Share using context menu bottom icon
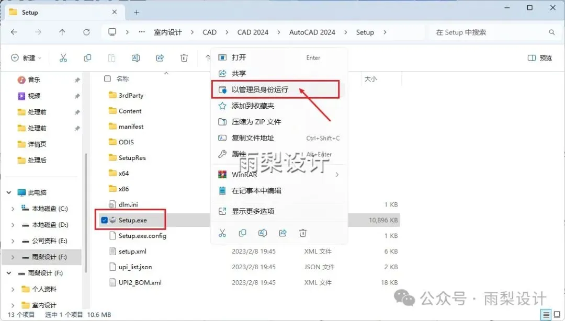The width and height of the screenshot is (565, 321). pyautogui.click(x=283, y=233)
